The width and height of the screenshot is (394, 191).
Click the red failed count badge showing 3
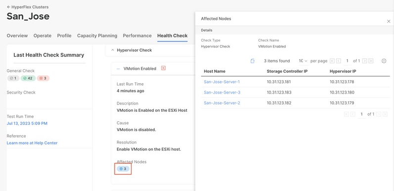coord(43,78)
